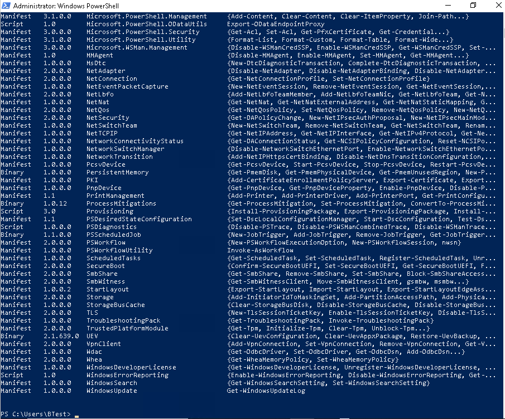Viewport: 505px width, 419px height.
Task: Close the Administrator PowerShell window
Action: (x=498, y=6)
